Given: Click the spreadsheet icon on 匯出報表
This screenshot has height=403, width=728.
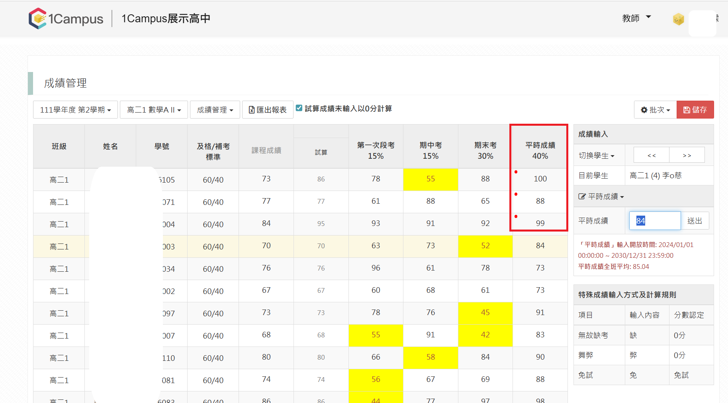Looking at the screenshot, I should click(x=252, y=110).
